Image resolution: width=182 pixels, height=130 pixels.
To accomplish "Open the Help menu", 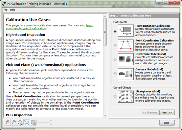I will (12, 10).
